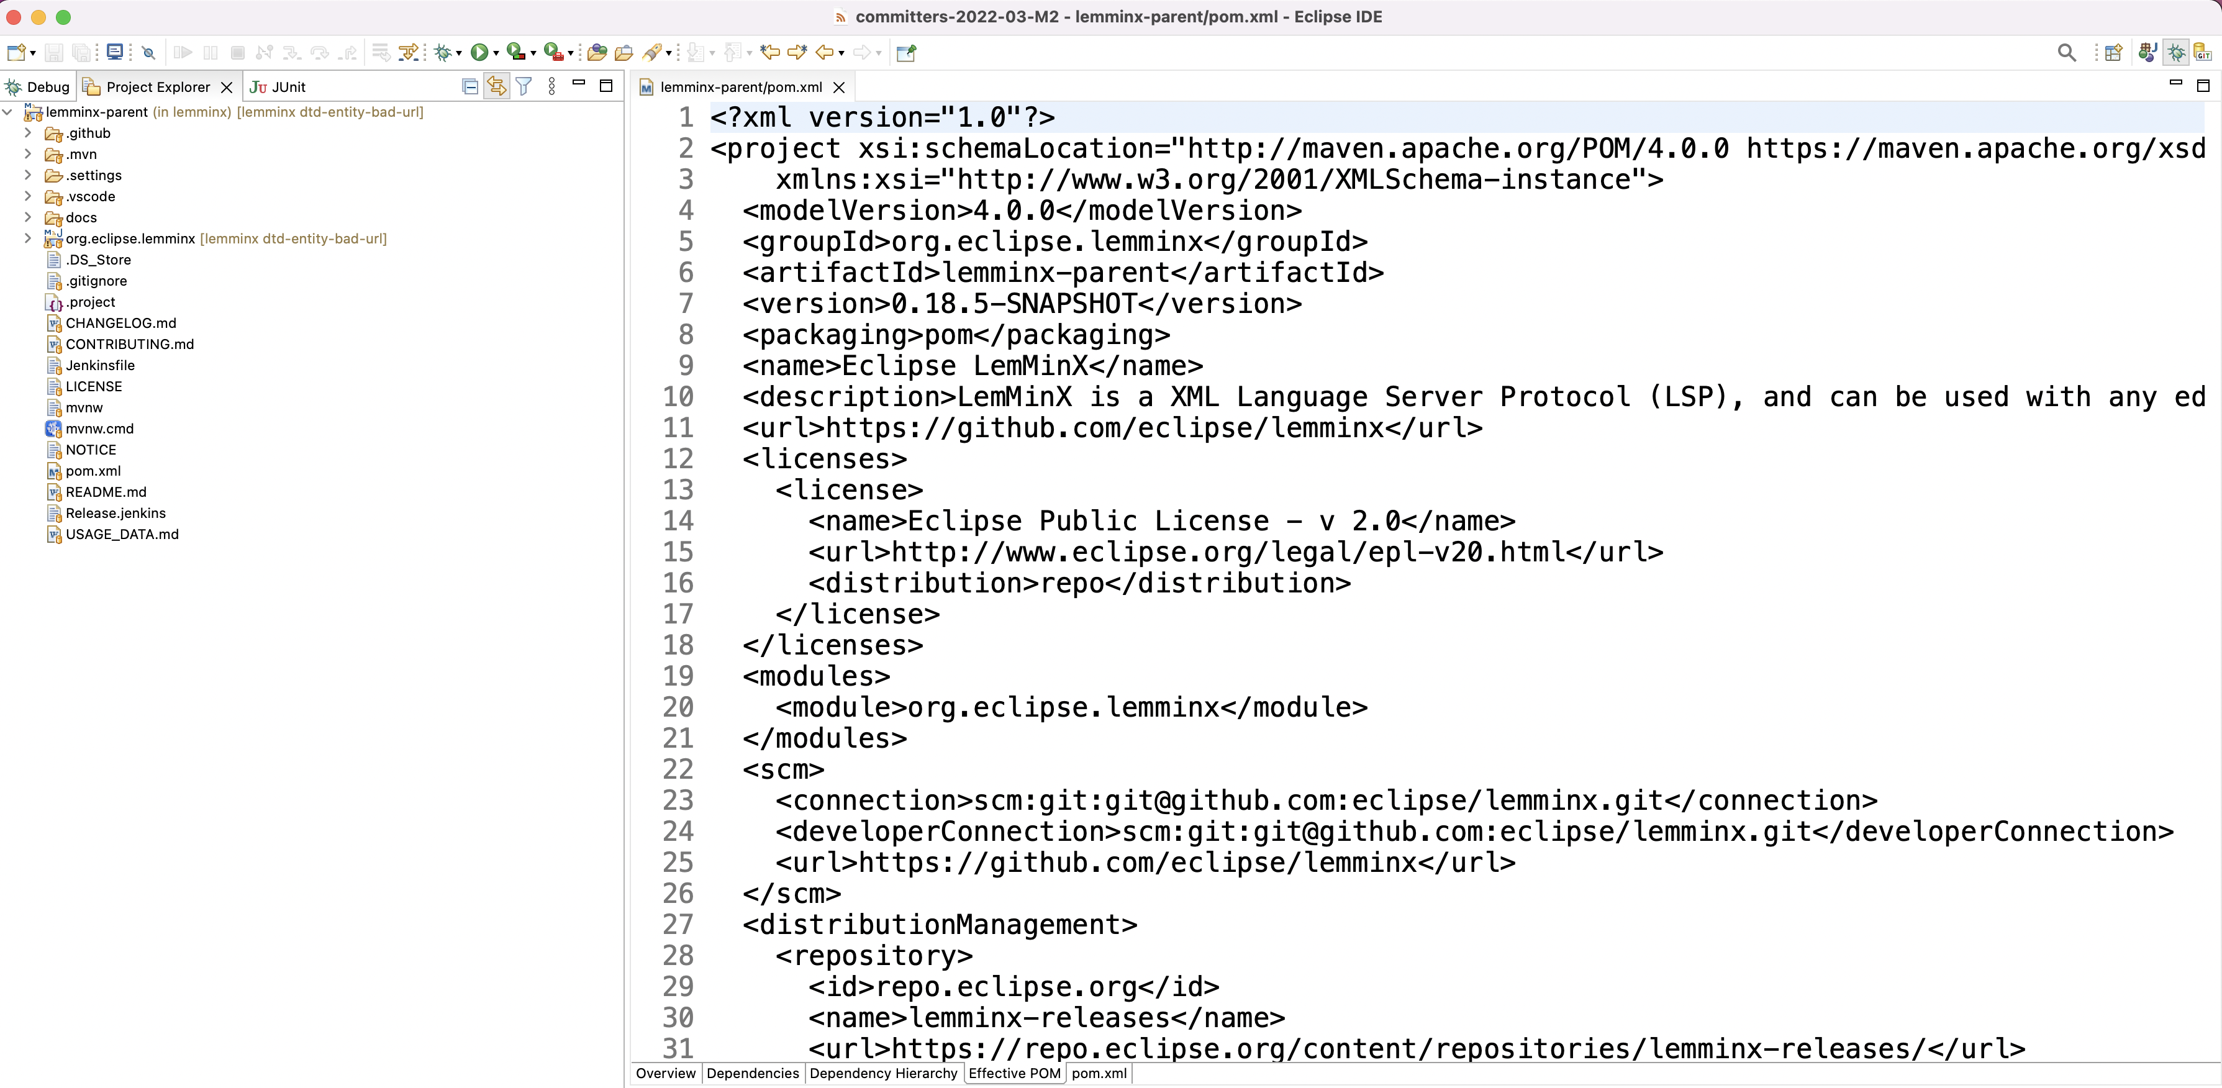Switch to the Git perspective icon
The image size is (2222, 1088).
[2203, 53]
